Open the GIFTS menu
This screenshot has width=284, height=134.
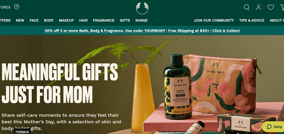coord(125,20)
